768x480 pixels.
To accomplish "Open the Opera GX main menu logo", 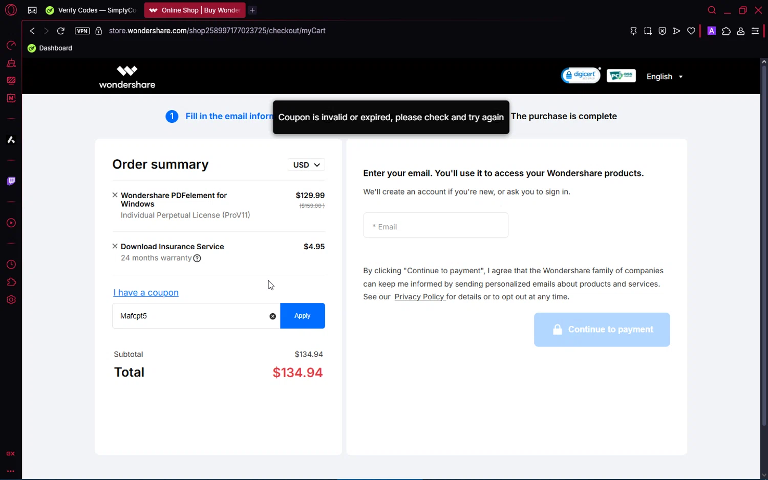I will (11, 10).
